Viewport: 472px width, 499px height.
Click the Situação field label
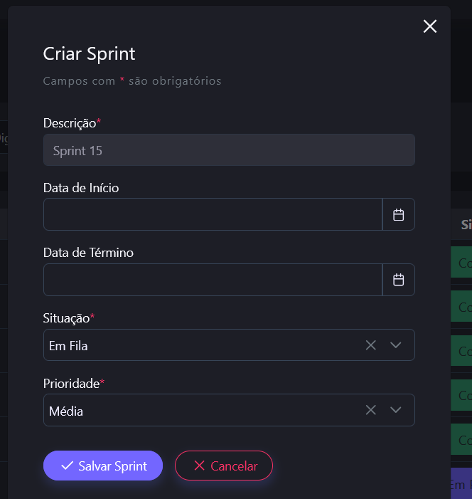click(x=67, y=318)
